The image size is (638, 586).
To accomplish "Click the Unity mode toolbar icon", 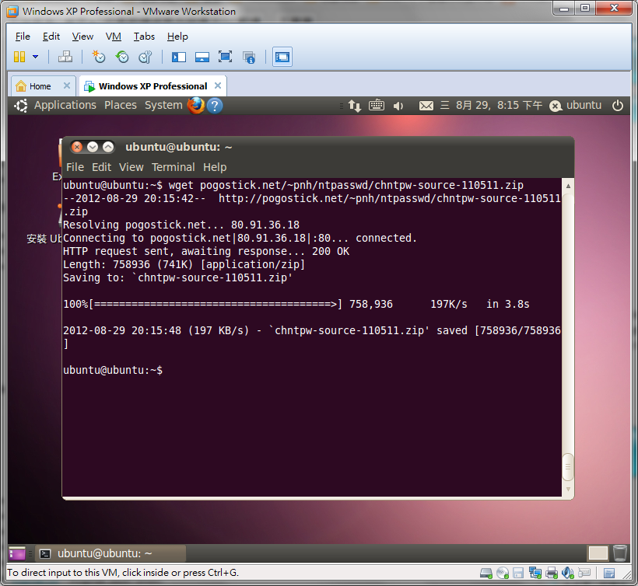I will 249,57.
